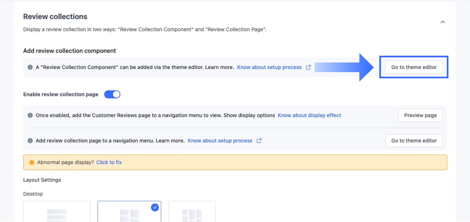Select the checked two-column grid layout
The width and height of the screenshot is (470, 222).
tap(129, 214)
